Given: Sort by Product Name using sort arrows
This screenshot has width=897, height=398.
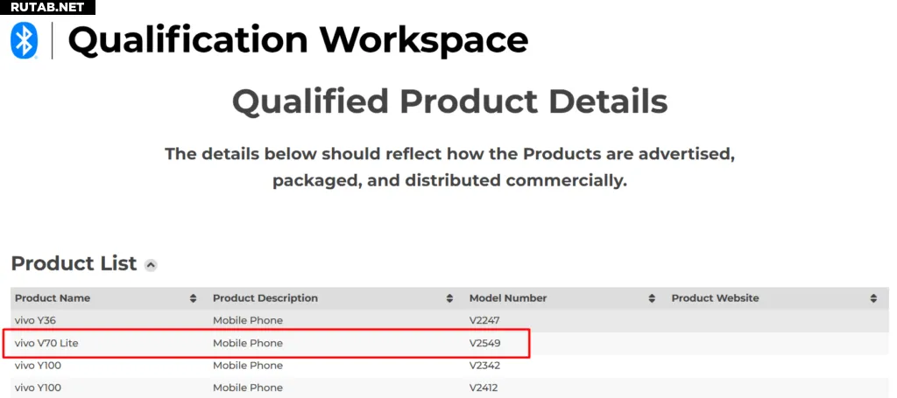Looking at the screenshot, I should click(x=193, y=298).
